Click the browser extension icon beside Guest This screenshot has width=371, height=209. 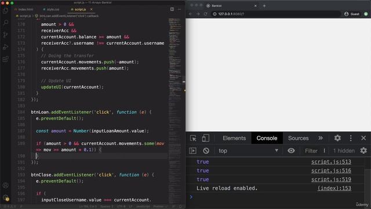366,14
